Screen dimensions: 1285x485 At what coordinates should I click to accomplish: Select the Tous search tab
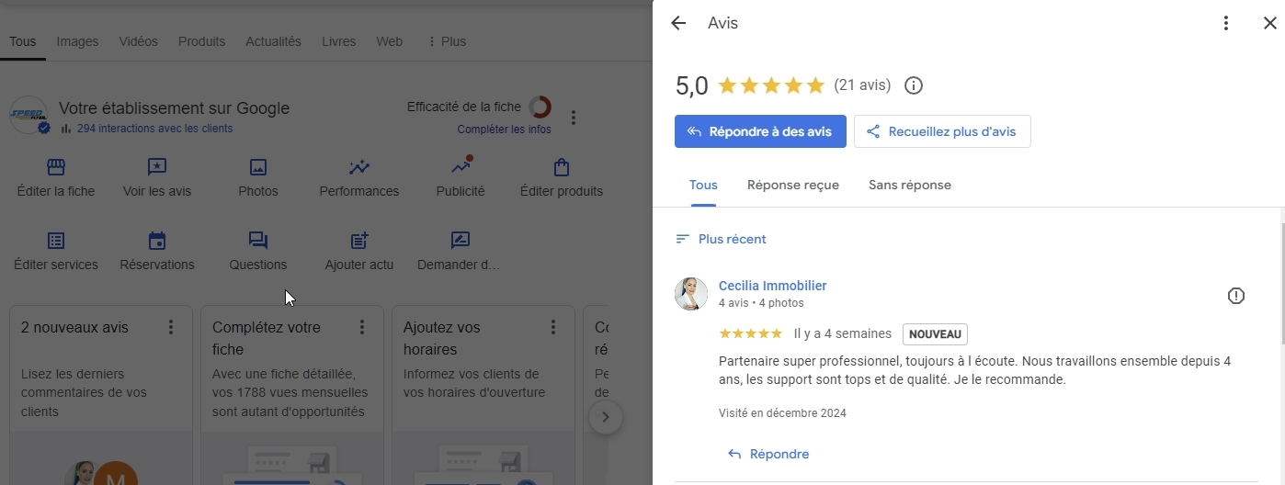[x=23, y=41]
